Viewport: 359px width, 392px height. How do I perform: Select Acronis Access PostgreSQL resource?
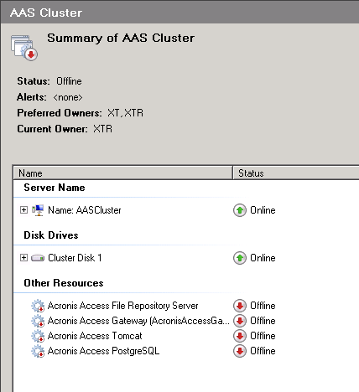[103, 351]
